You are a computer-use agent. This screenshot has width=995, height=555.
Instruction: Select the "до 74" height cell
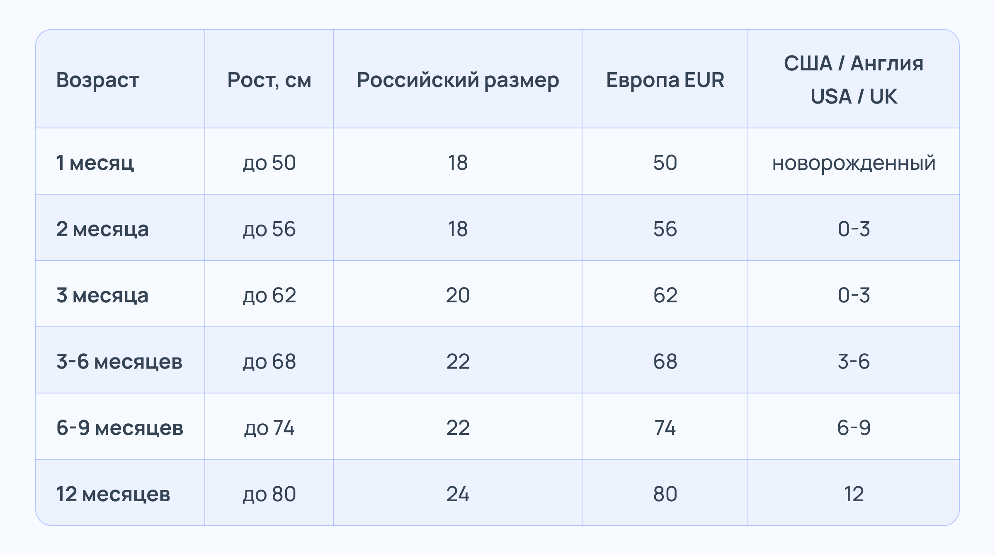coord(269,427)
